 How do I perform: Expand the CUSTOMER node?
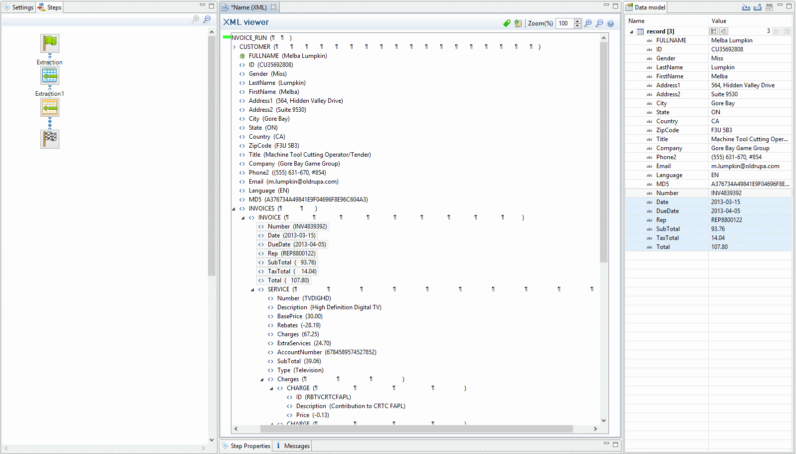click(x=234, y=47)
